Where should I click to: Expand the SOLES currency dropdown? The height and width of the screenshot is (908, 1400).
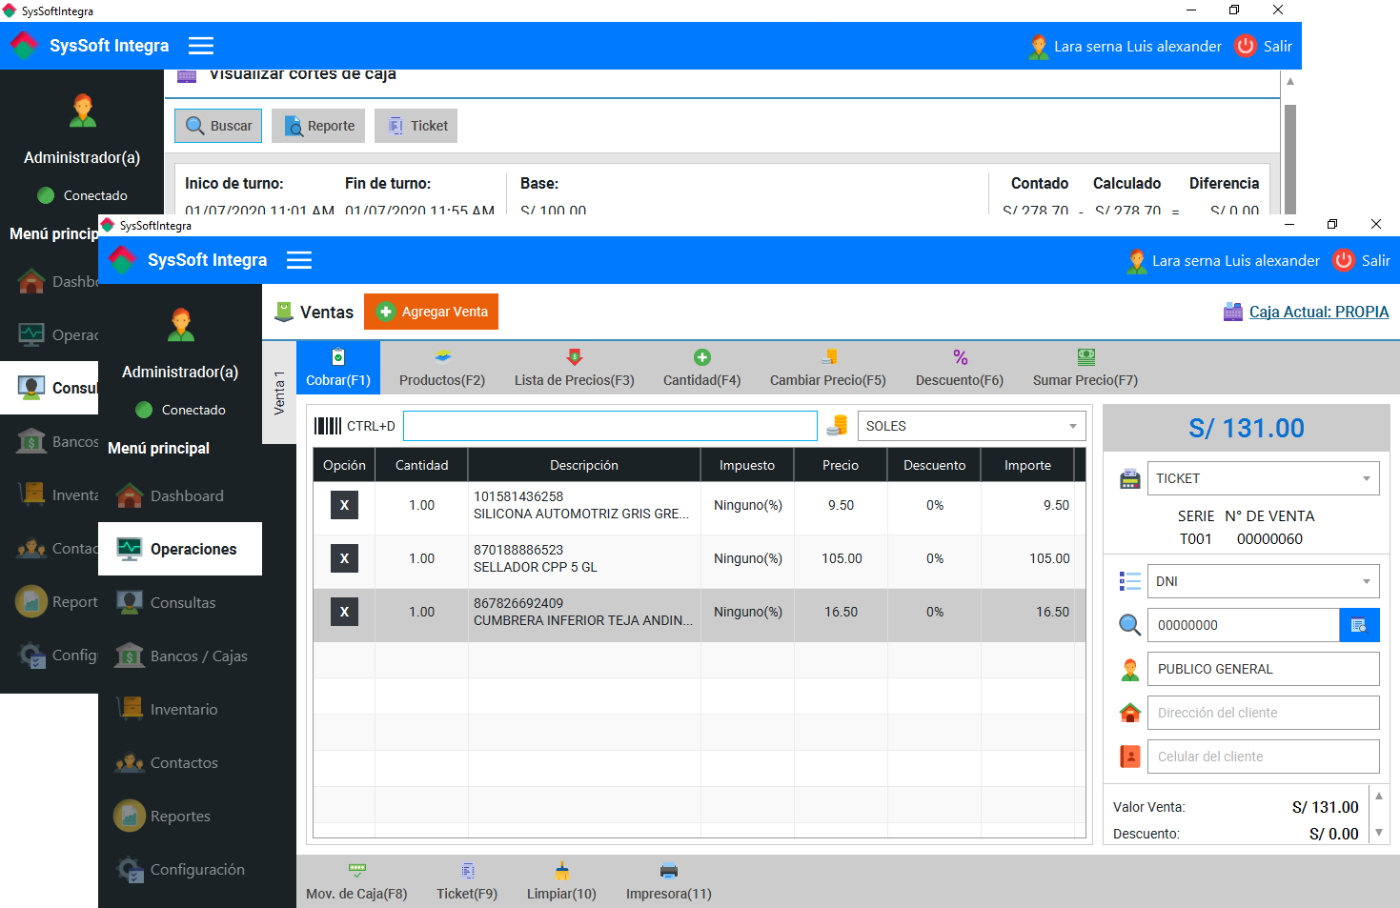point(971,426)
